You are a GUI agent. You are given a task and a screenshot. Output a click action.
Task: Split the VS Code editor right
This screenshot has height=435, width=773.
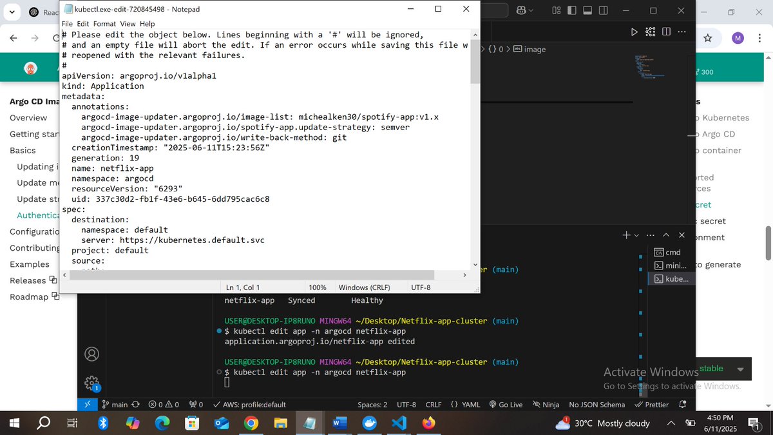(x=666, y=32)
